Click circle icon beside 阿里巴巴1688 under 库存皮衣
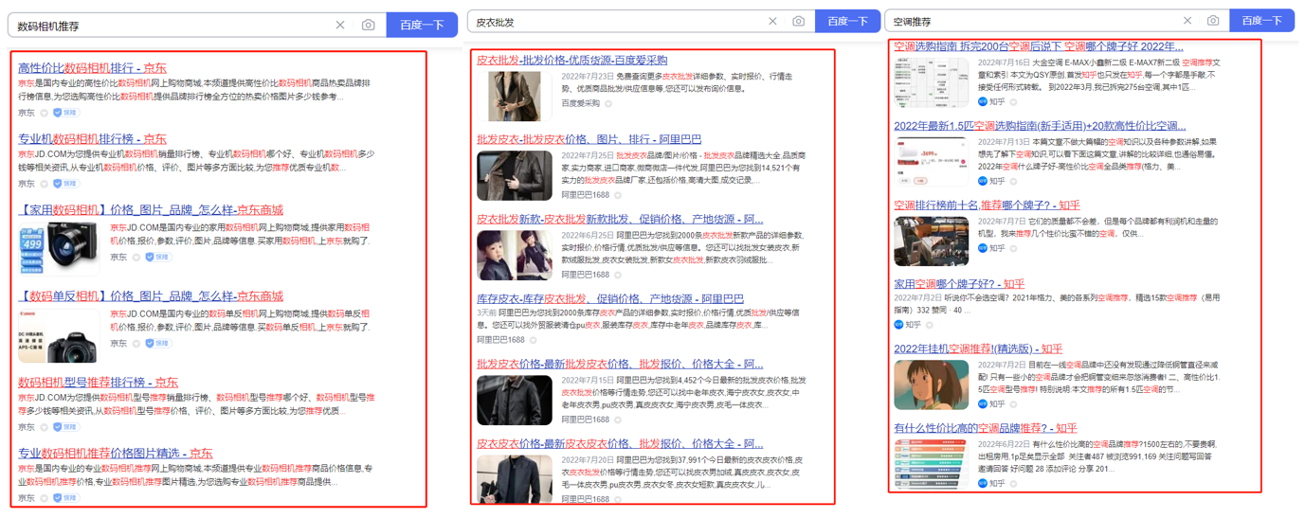1305x518 pixels. (534, 340)
